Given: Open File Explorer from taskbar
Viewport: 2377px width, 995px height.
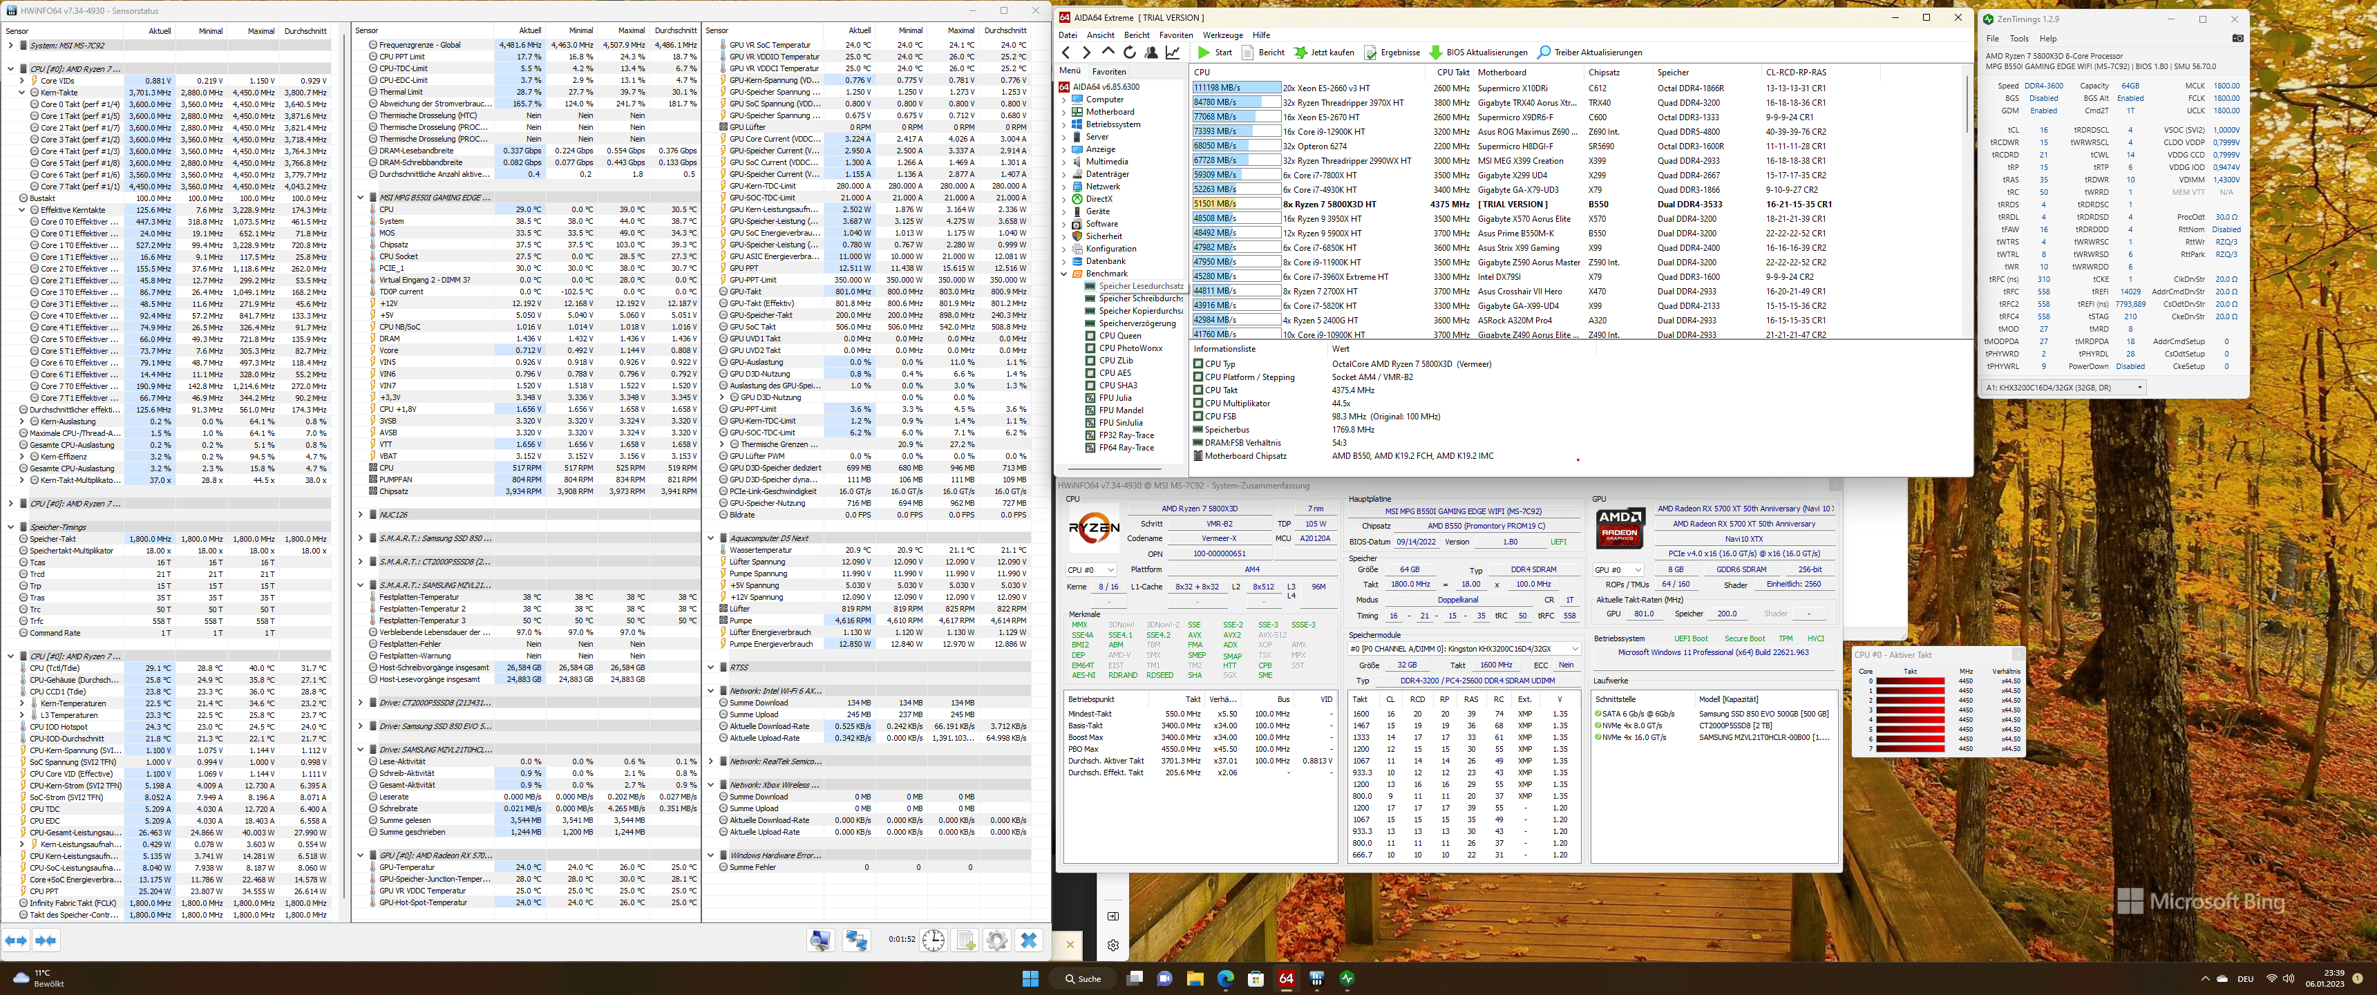Looking at the screenshot, I should [1195, 978].
